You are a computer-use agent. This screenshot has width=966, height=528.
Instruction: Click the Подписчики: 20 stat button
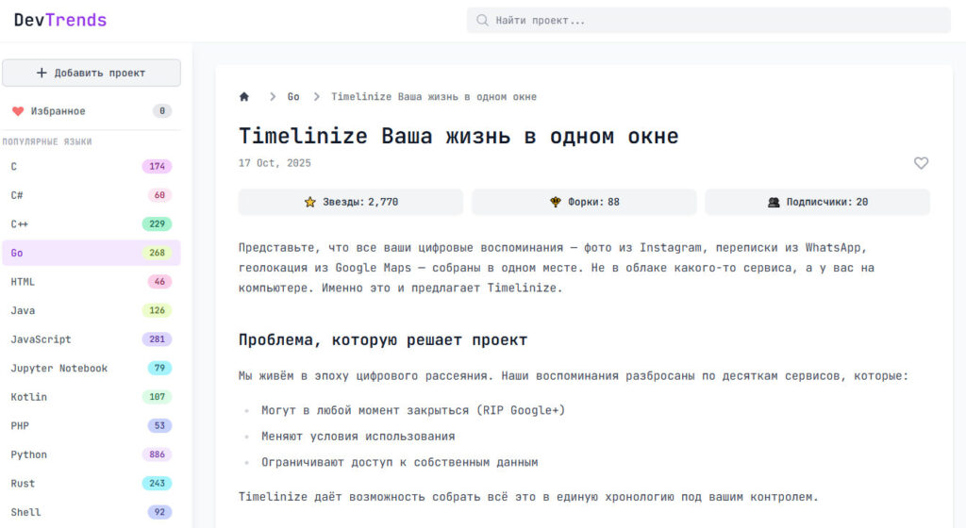coord(817,202)
